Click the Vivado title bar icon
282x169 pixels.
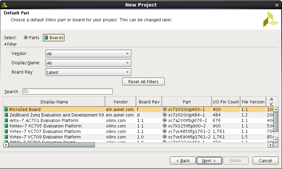click(5, 5)
